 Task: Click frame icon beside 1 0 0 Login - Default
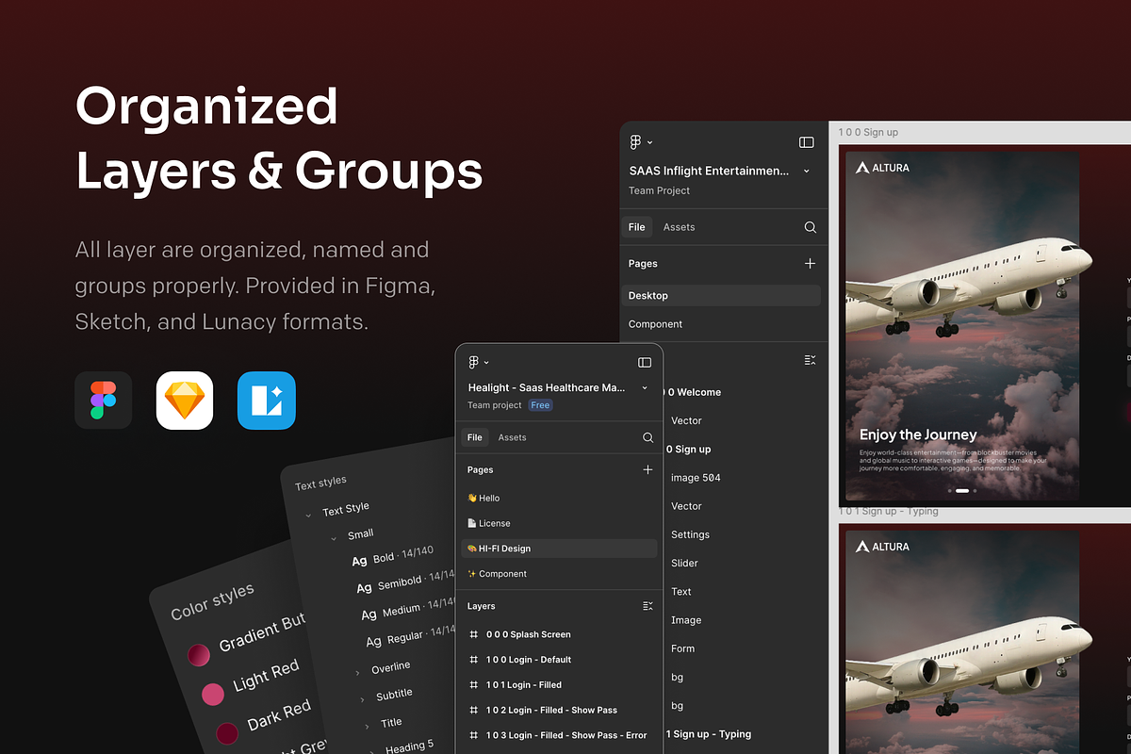tap(474, 660)
